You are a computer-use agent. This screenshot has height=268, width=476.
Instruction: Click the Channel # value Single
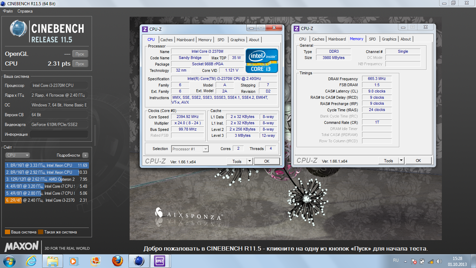coord(403,52)
